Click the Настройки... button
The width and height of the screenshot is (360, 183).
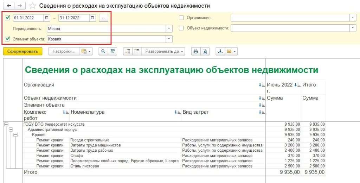pos(64,51)
